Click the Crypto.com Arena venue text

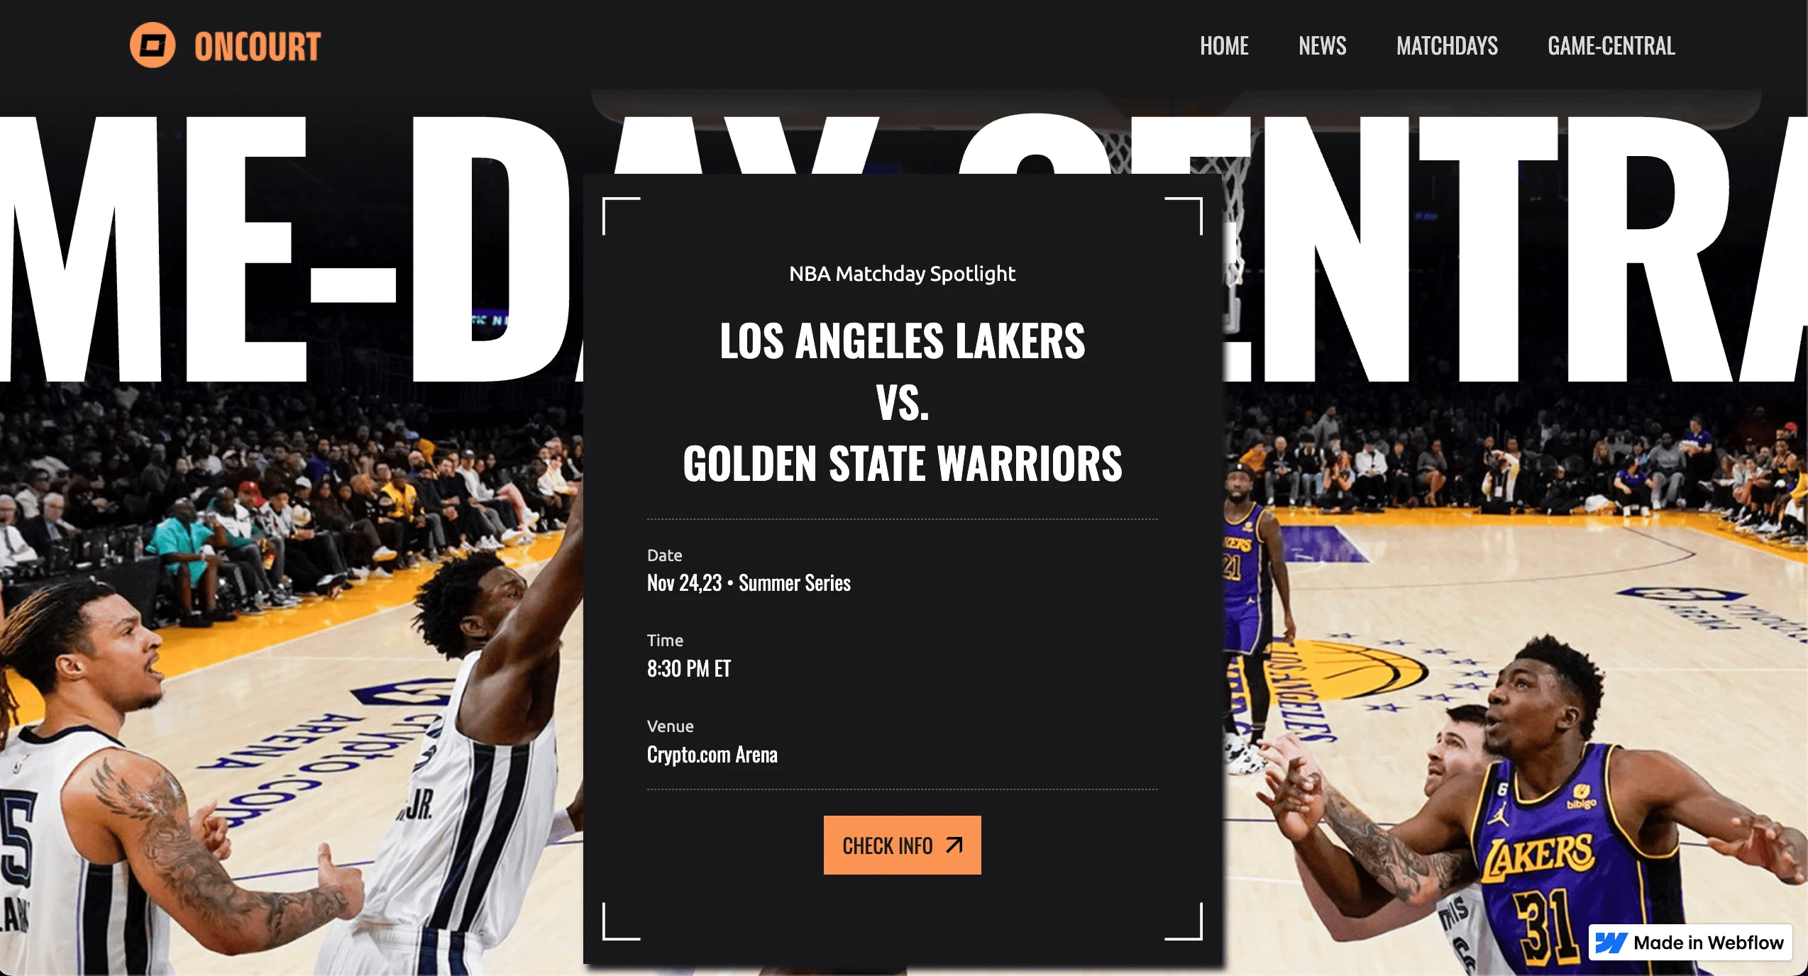pos(712,755)
